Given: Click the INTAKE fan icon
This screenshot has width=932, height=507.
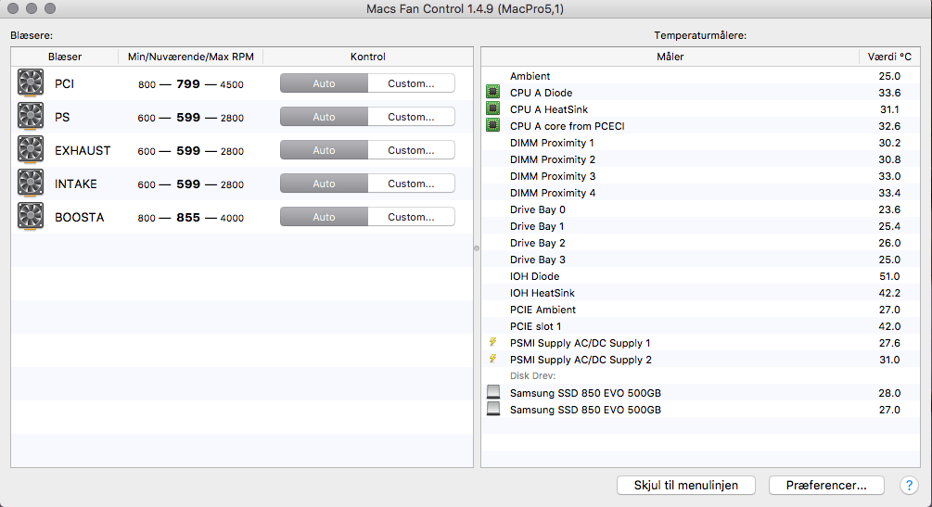Looking at the screenshot, I should (31, 184).
